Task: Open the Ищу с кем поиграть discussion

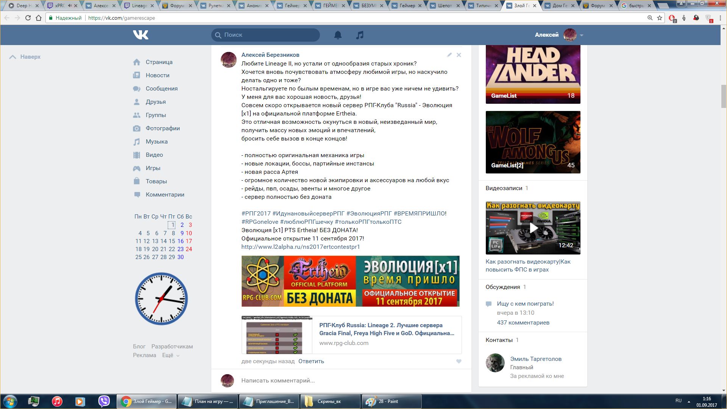Action: 525,304
